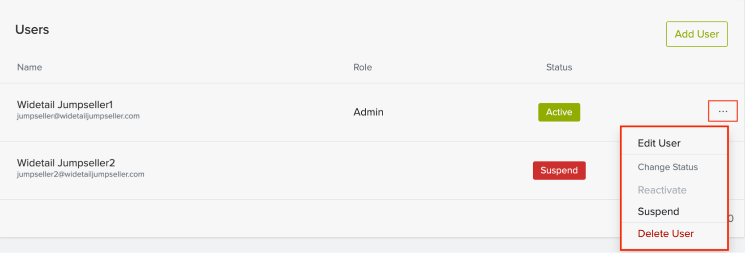Open the three-dot actions menu for Jumpseller1
This screenshot has width=745, height=253.
pyautogui.click(x=723, y=111)
